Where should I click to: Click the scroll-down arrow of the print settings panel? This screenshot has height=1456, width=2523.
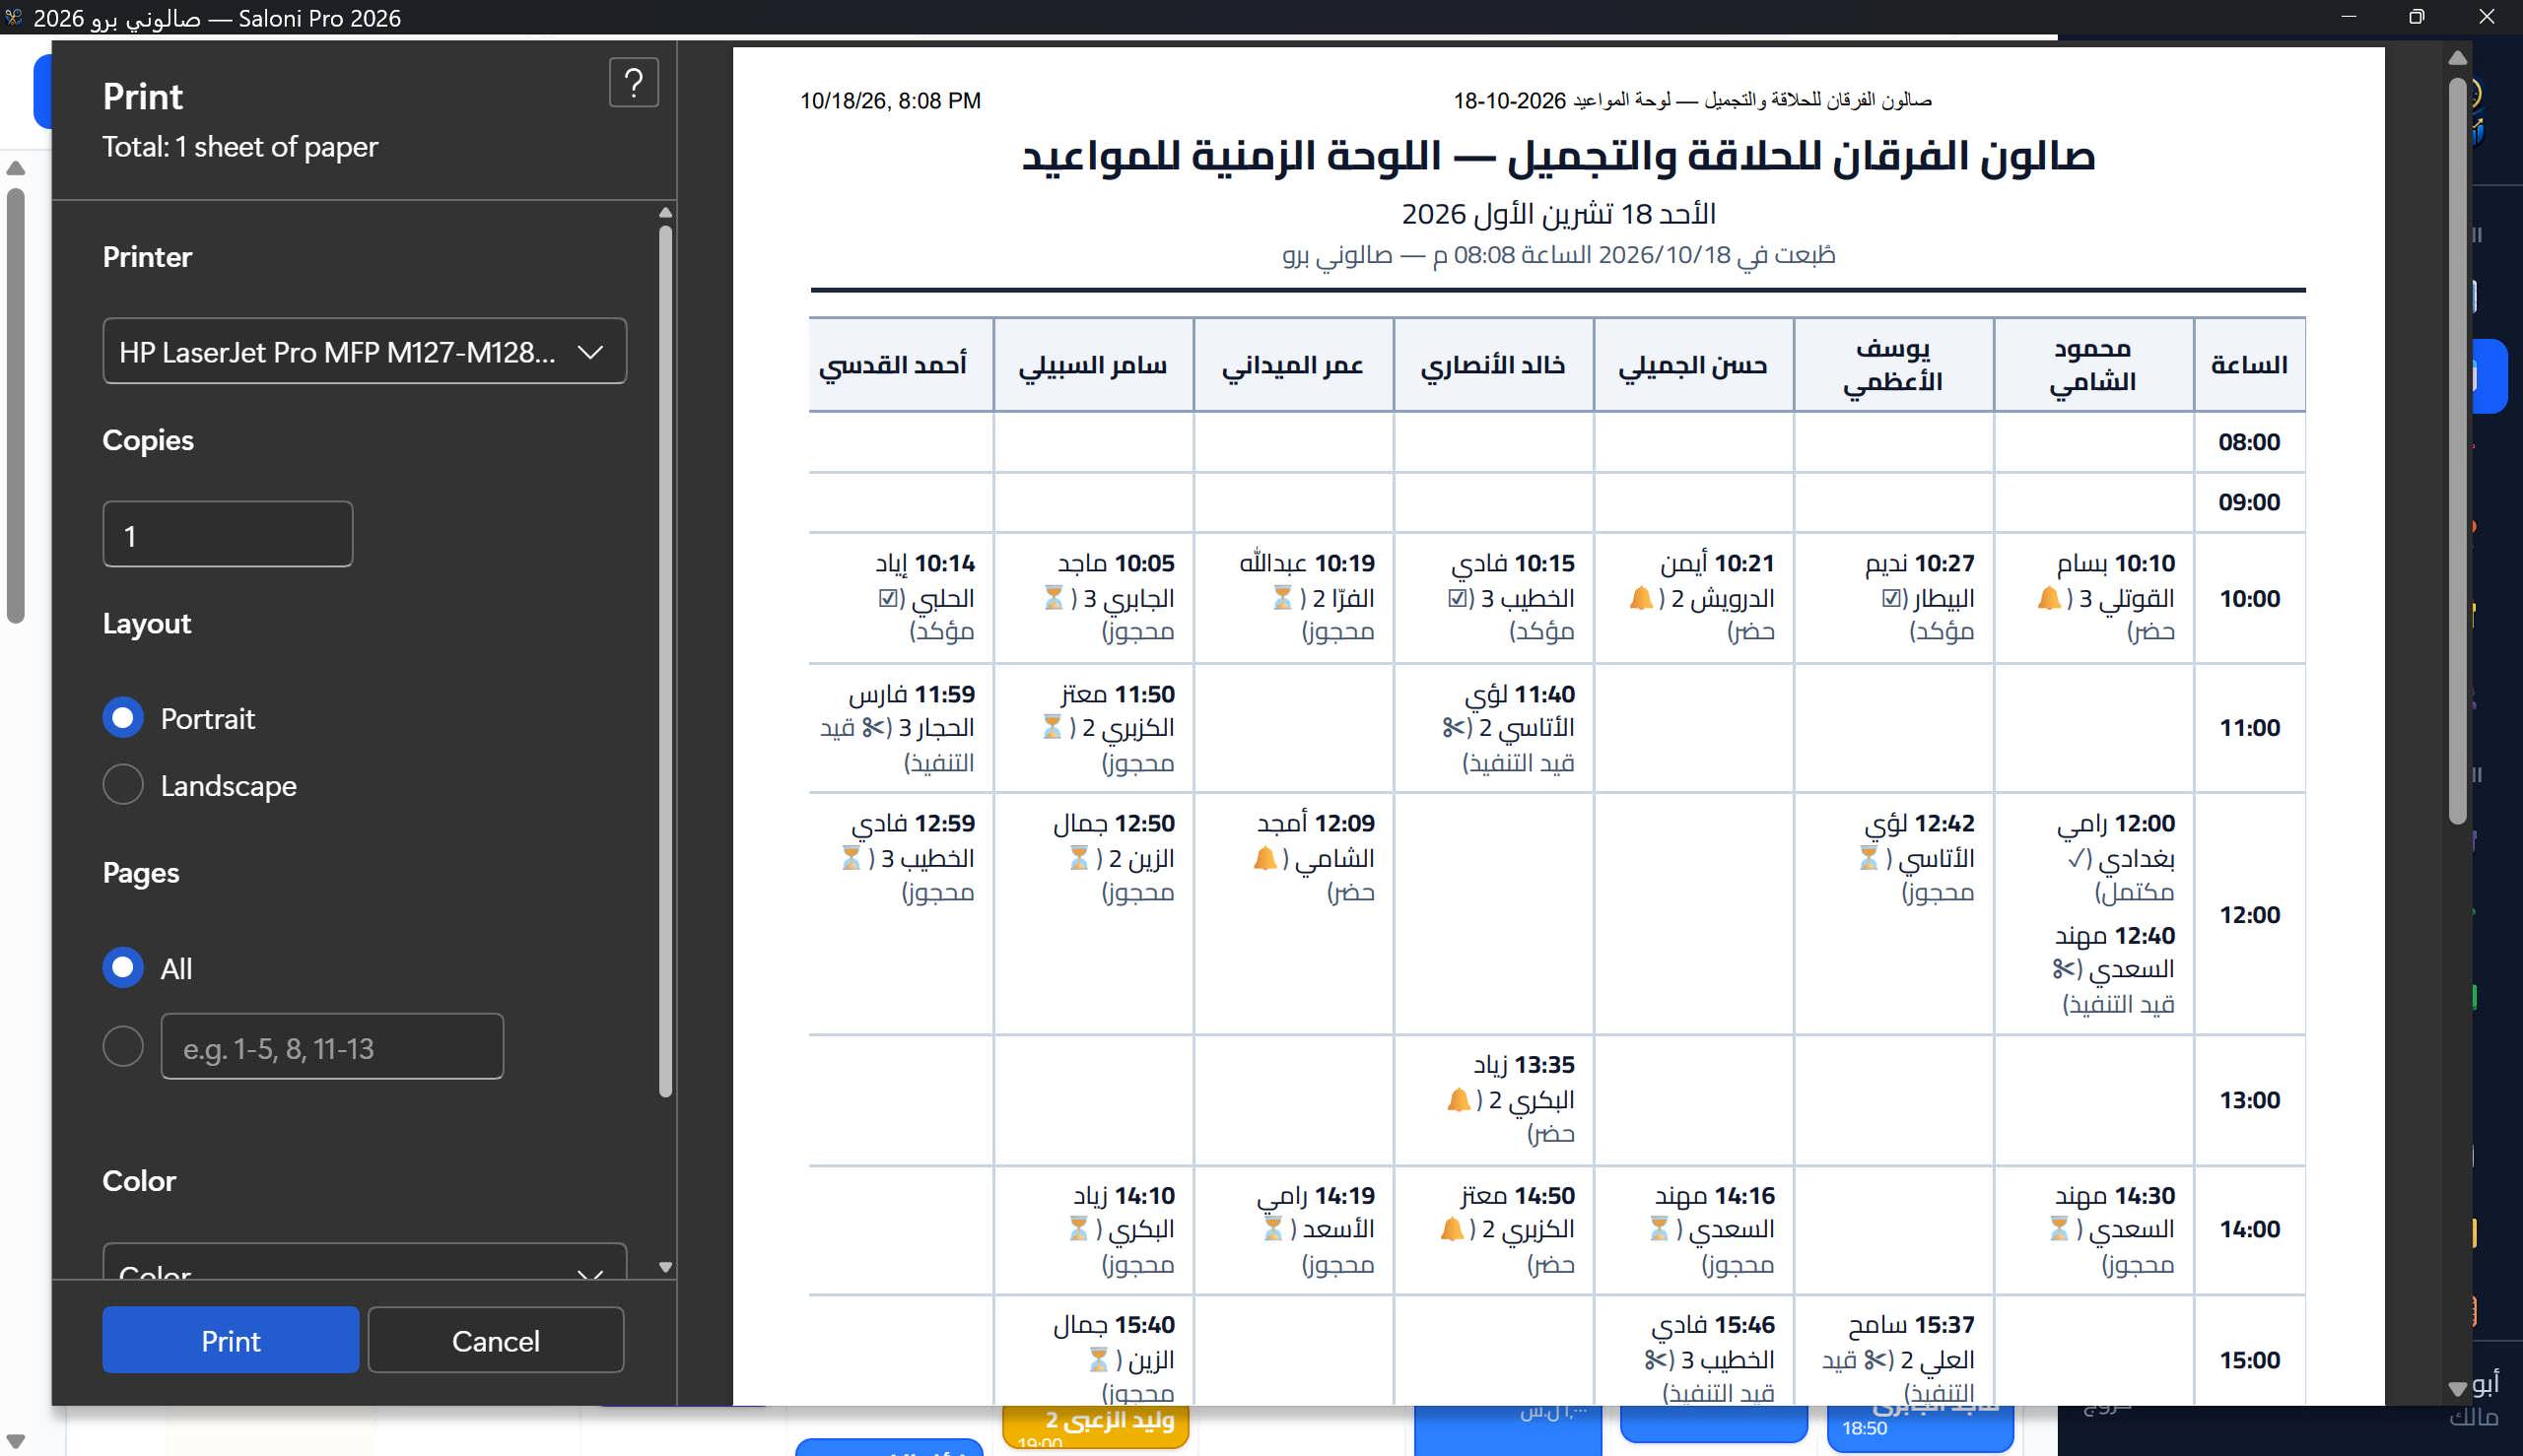[666, 1267]
